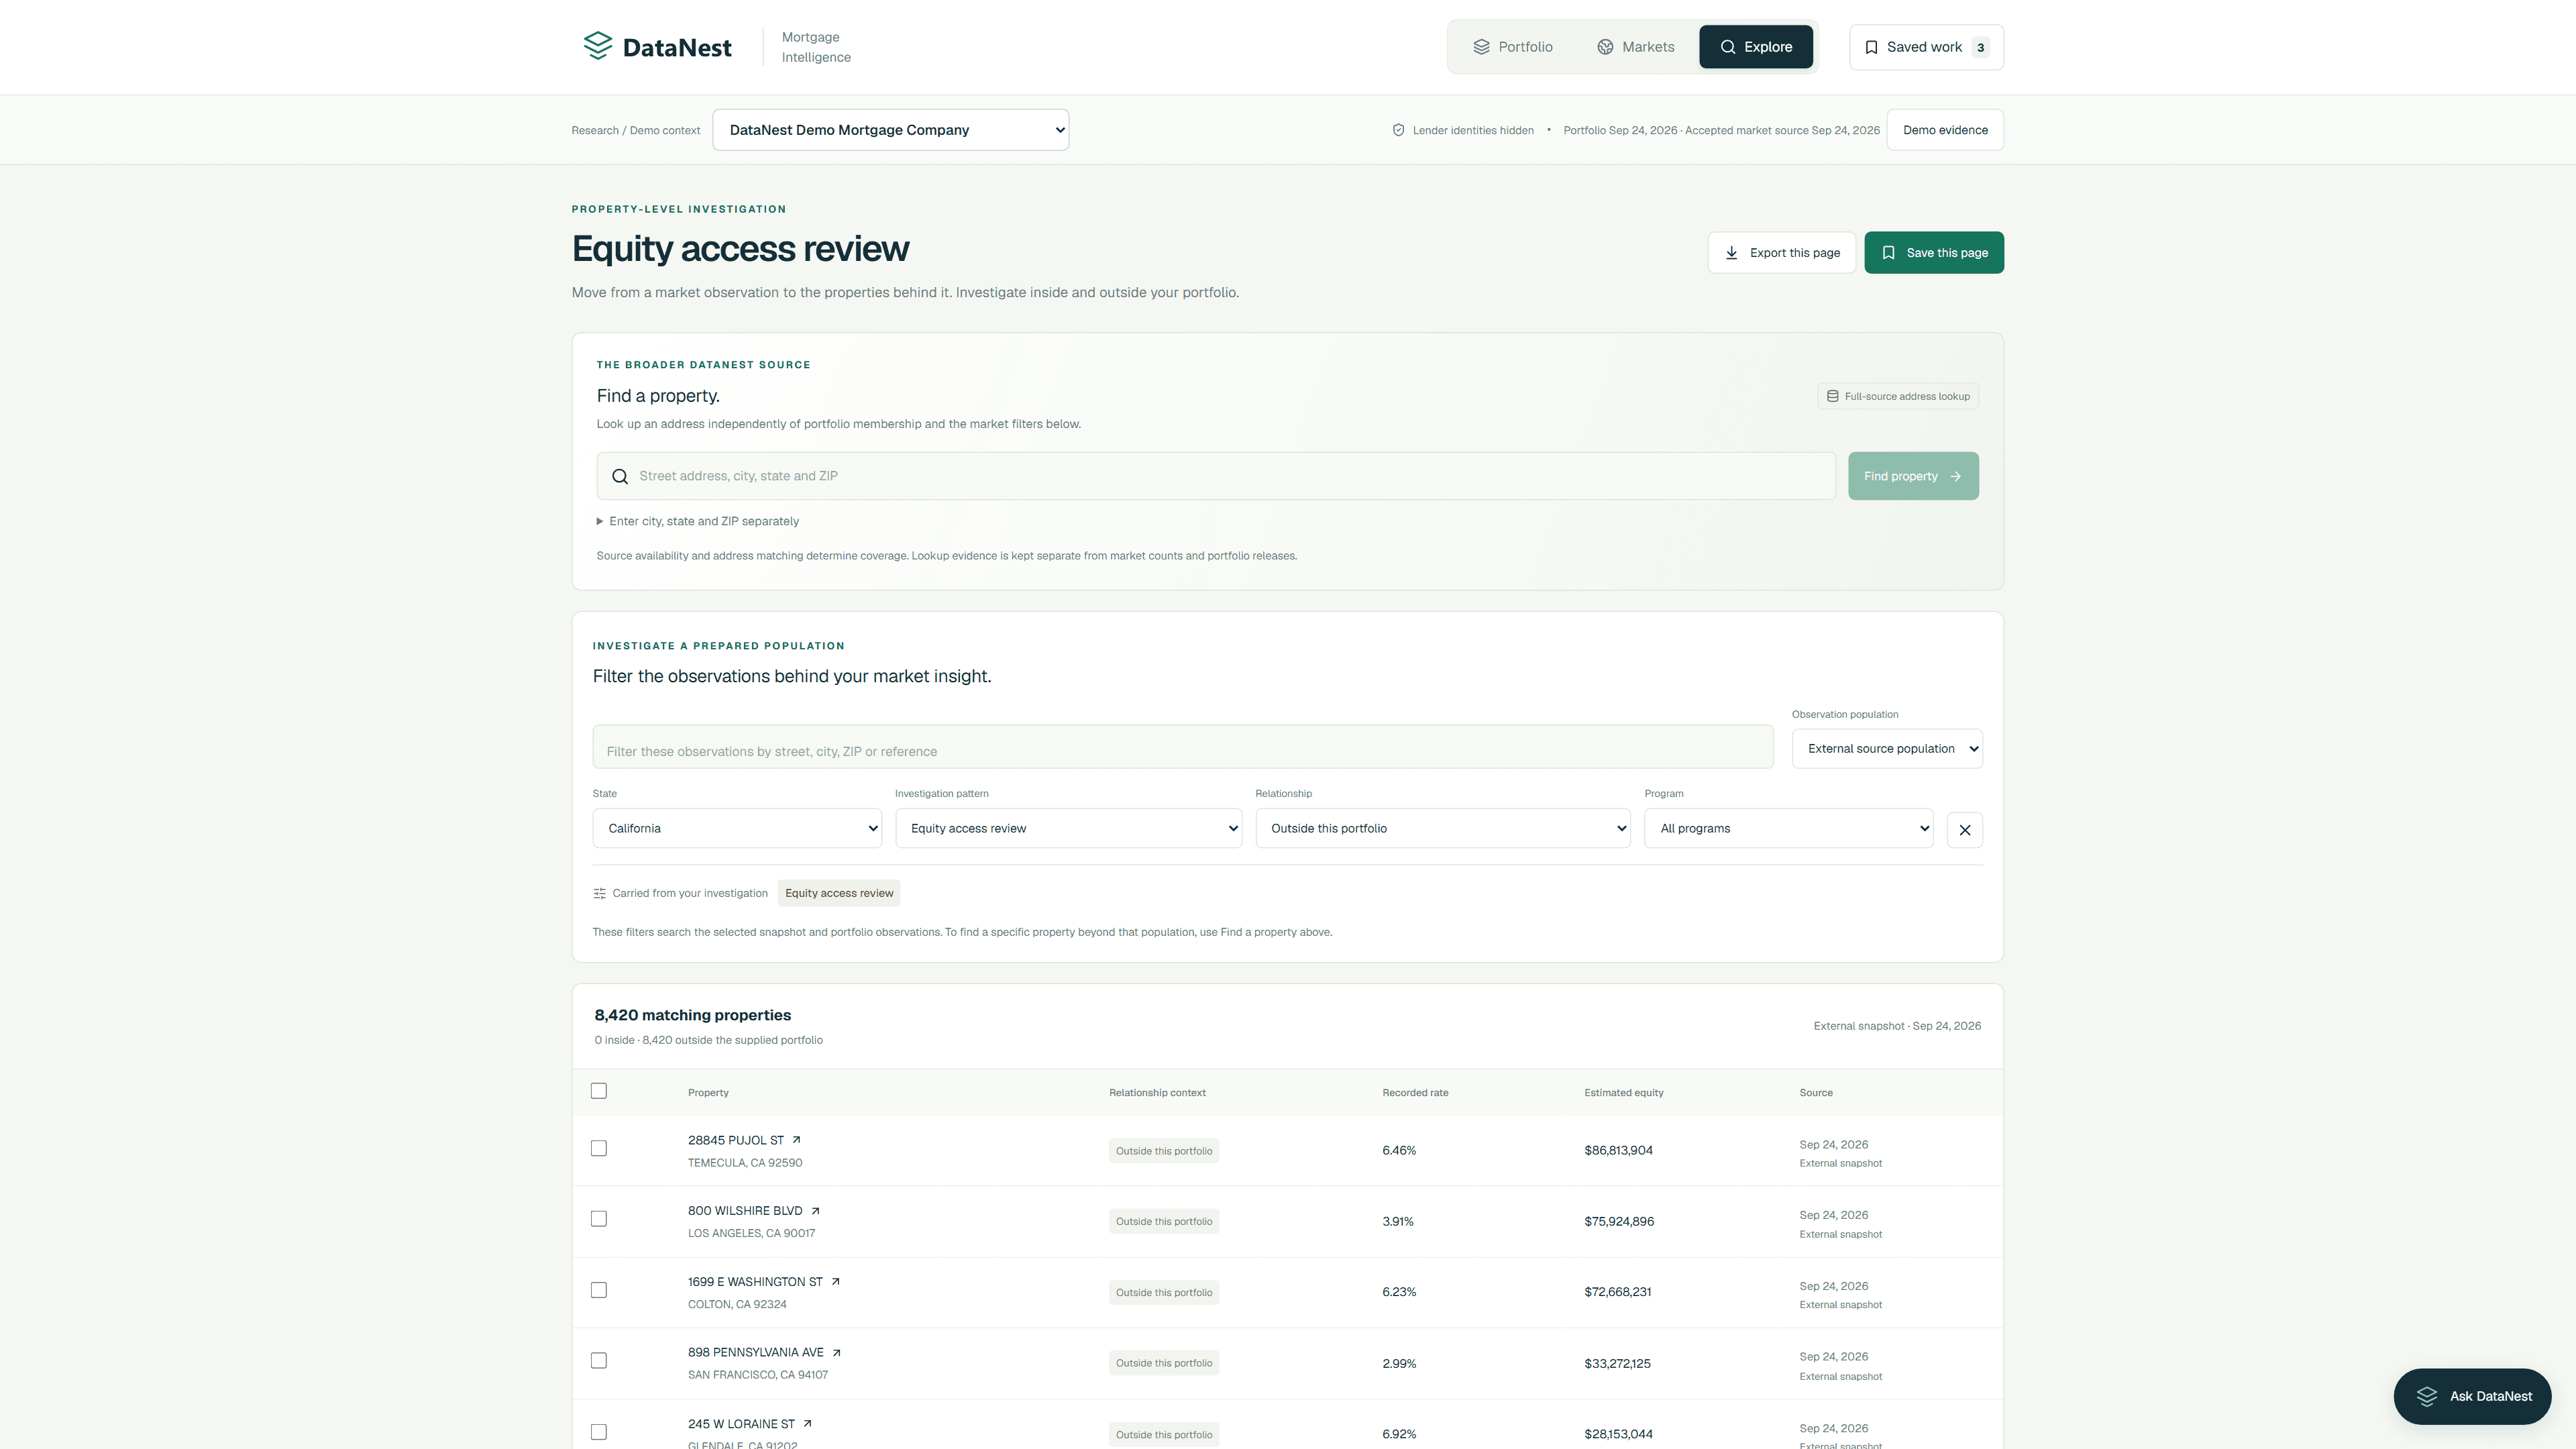Image resolution: width=2576 pixels, height=1449 pixels.
Task: Open the Program dropdown showing All programs
Action: (1788, 828)
